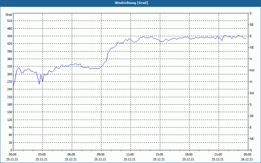Image resolution: width=261 pixels, height=163 pixels.
Task: Select the N compass label level with 360
Action: [x=251, y=59]
